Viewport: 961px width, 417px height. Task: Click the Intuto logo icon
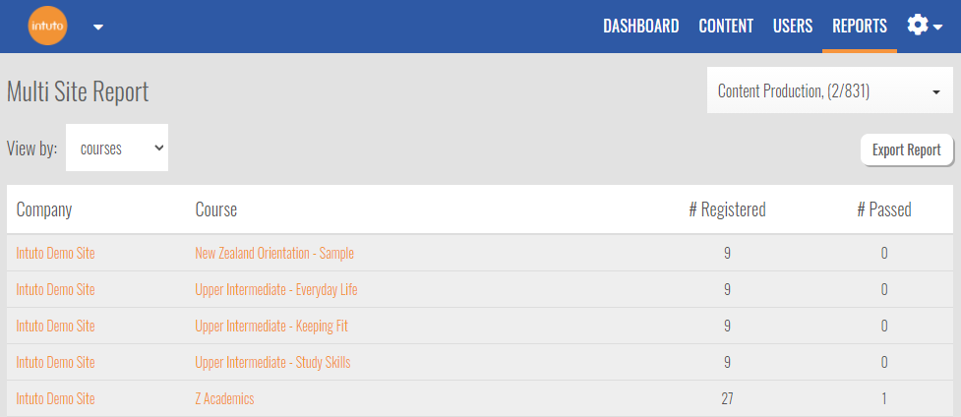[47, 27]
